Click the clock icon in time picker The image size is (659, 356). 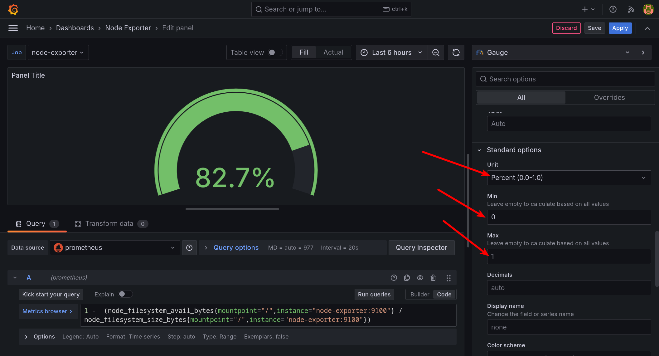coord(364,52)
